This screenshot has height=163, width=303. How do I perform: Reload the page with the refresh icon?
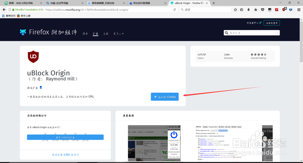click(x=175, y=10)
